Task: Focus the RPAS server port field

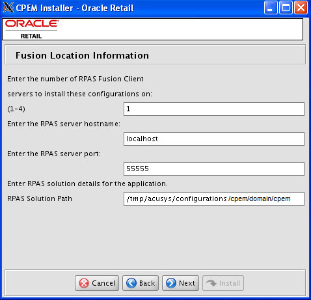Action: (214, 169)
